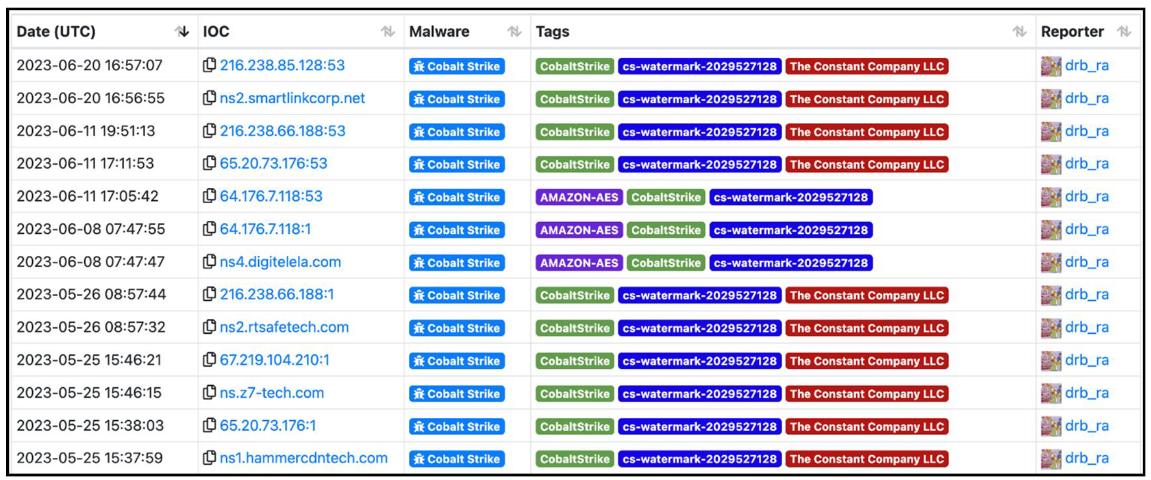Screen dimensions: 1151x480
Task: Sort entries by Malware column
Action: [514, 31]
